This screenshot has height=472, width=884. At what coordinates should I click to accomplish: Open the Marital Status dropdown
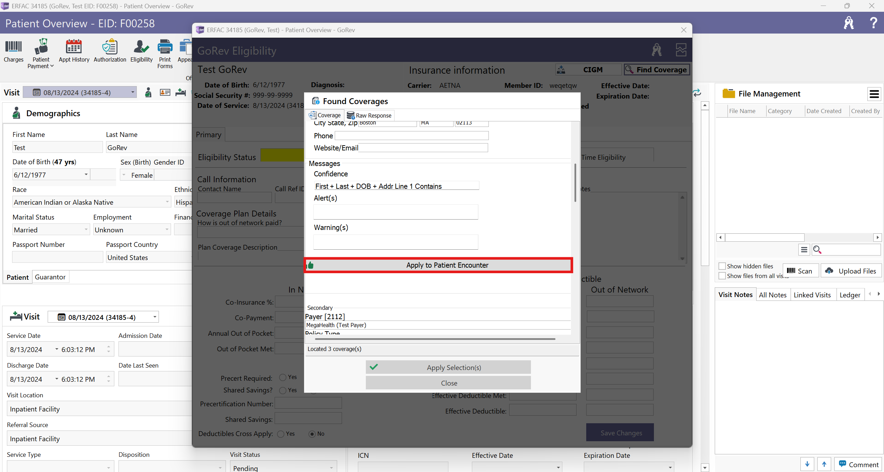(86, 229)
